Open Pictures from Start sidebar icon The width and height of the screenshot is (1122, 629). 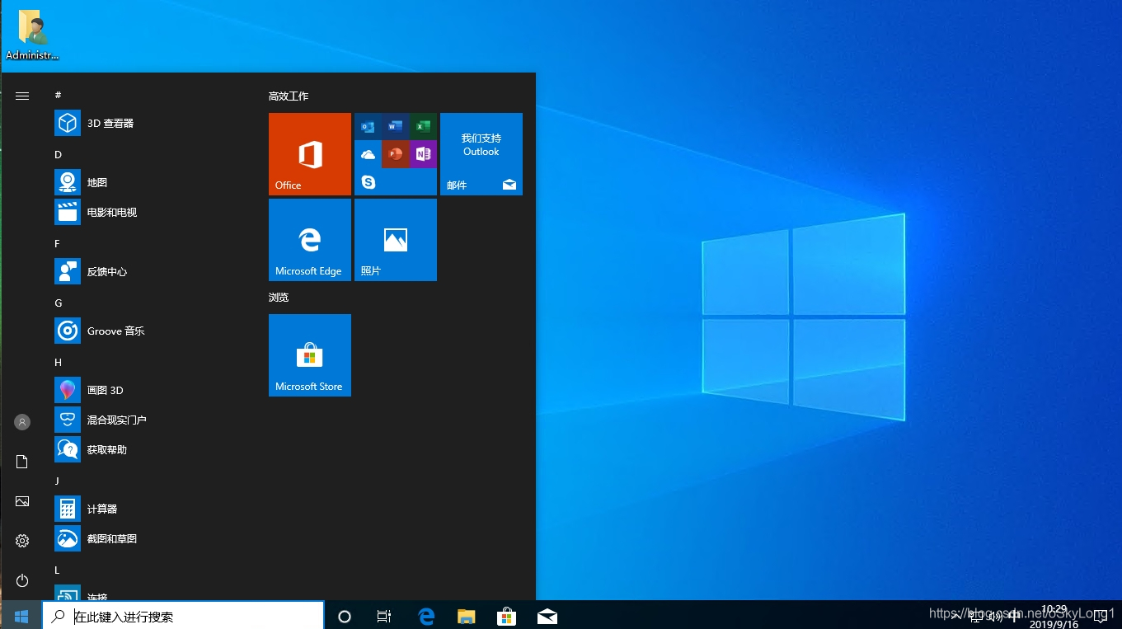(22, 501)
